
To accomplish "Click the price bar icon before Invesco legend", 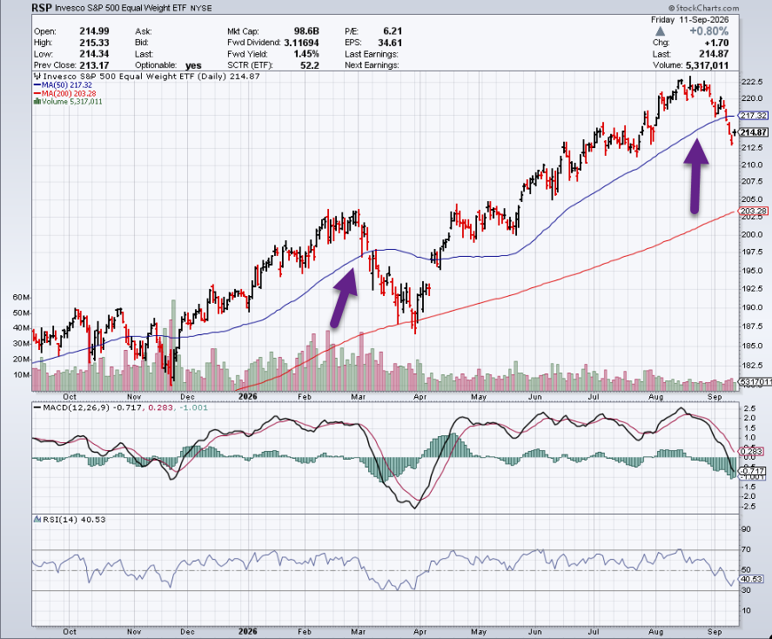I will click(x=37, y=77).
